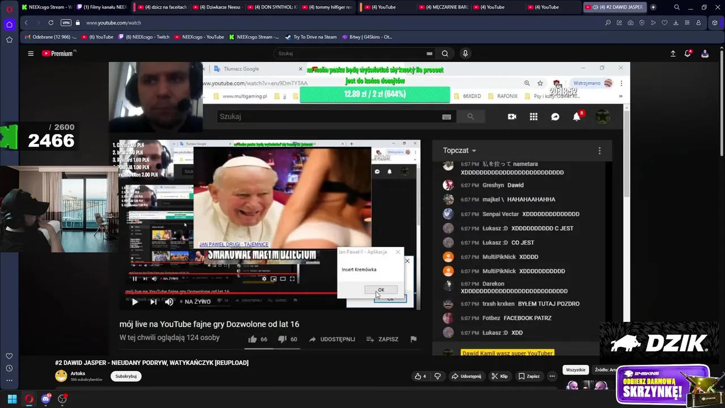Switch to the Dziwkarze Neexa tab
725x408 pixels.
pos(216,7)
